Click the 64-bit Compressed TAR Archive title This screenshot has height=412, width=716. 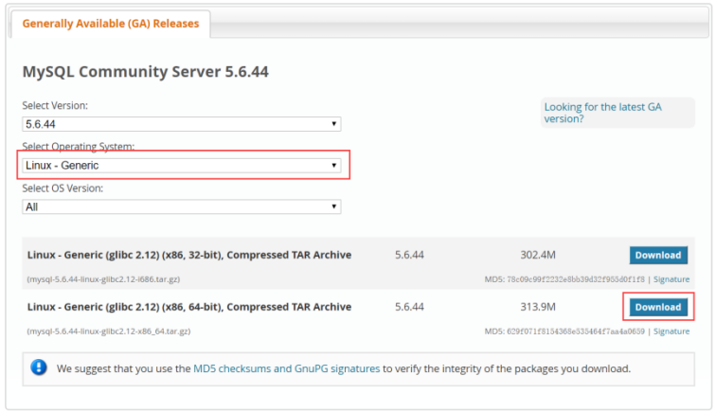coord(189,307)
